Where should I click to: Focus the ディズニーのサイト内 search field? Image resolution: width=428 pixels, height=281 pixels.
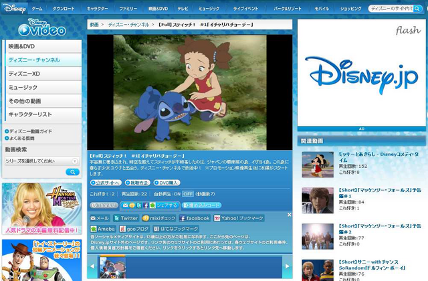point(391,9)
